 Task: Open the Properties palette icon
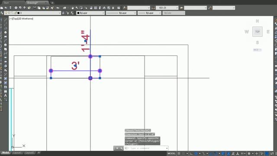91,8
